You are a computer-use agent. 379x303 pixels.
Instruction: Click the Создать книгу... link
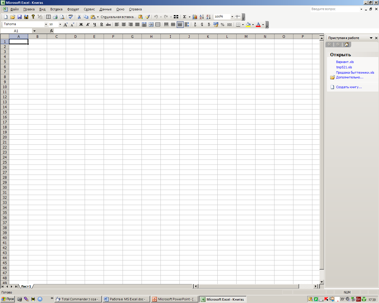click(x=349, y=87)
